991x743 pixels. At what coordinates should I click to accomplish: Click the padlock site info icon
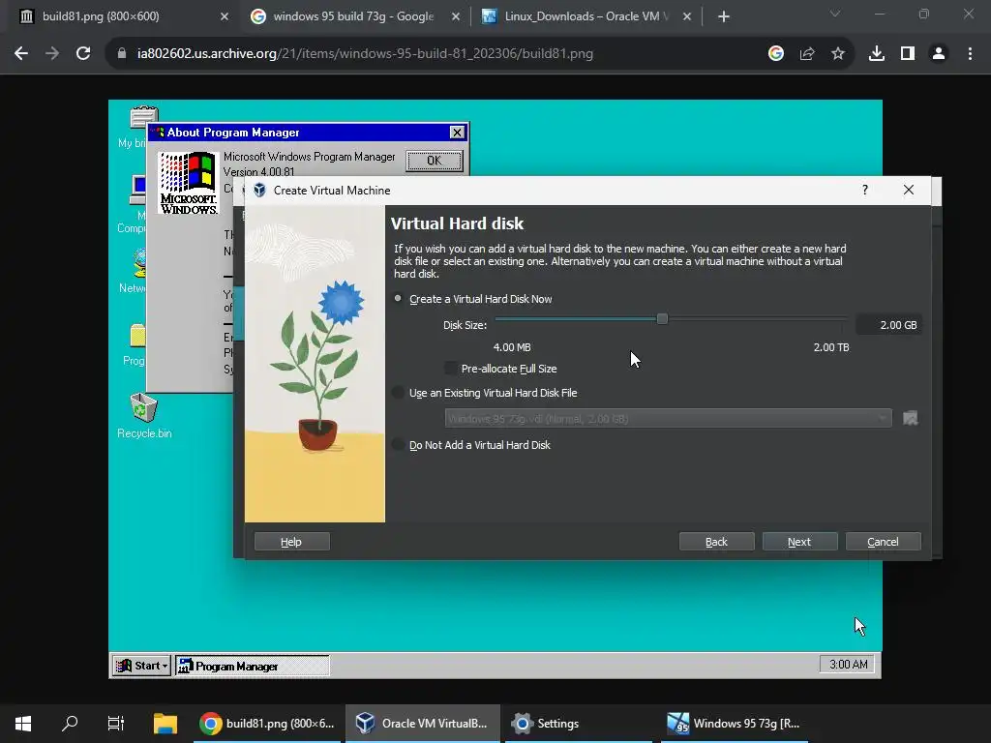coord(122,54)
